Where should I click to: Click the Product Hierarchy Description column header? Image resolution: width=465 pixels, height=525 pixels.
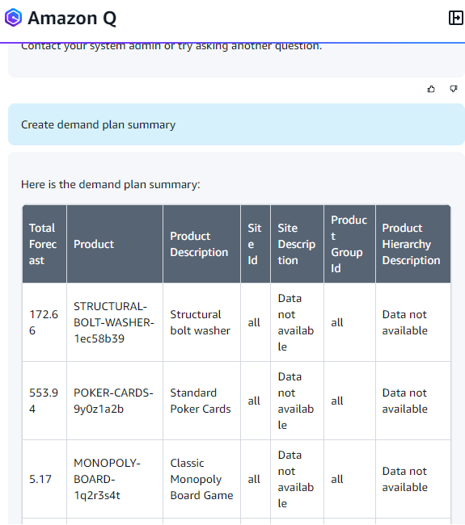pos(413,244)
